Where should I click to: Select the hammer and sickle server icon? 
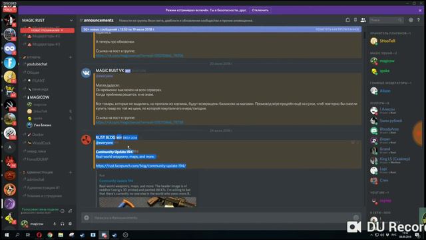10,105
